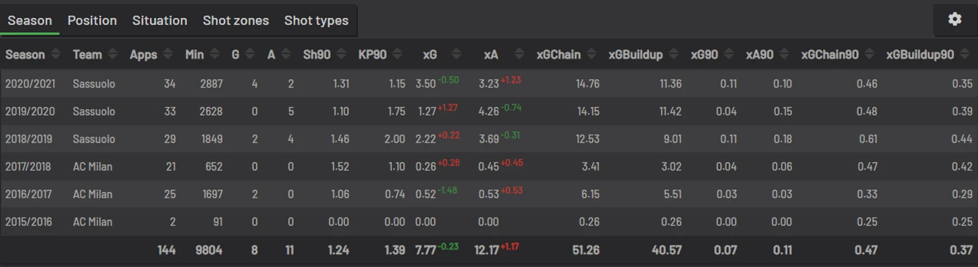This screenshot has height=267, width=978.
Task: Sort by Sh90 header arrows
Action: click(x=342, y=54)
